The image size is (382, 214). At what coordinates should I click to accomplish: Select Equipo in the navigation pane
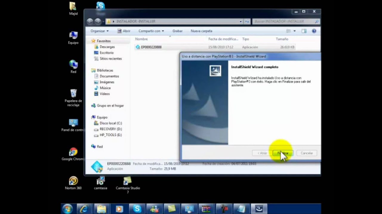(102, 117)
